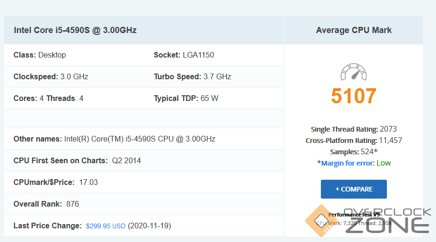Click the Cross-Platform Rating 11,457 line

click(x=353, y=141)
